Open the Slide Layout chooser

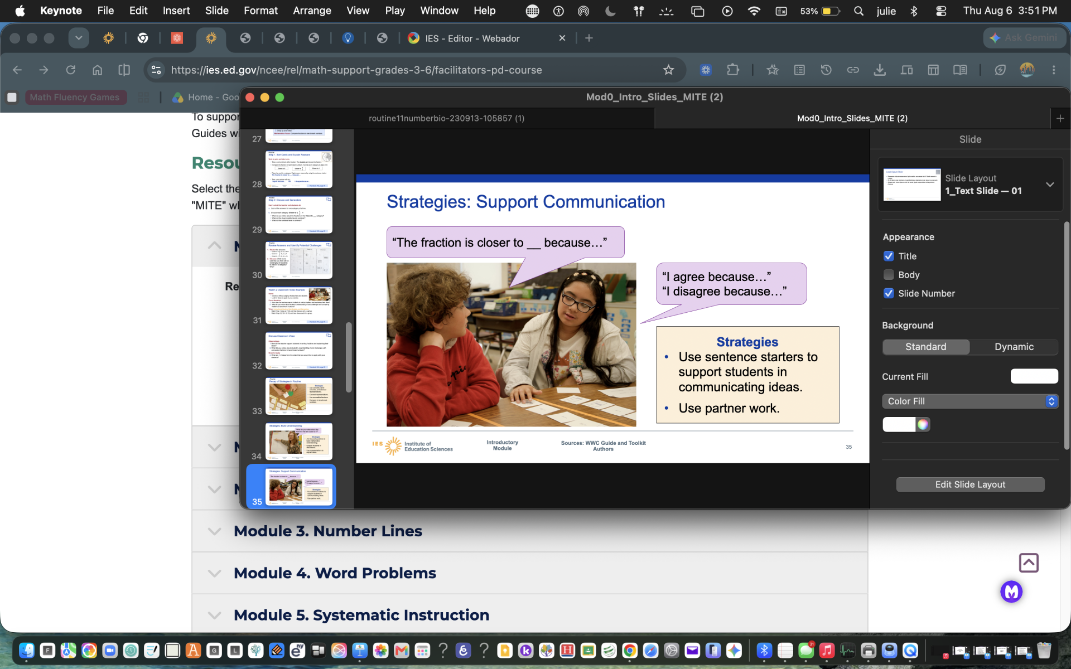(970, 185)
